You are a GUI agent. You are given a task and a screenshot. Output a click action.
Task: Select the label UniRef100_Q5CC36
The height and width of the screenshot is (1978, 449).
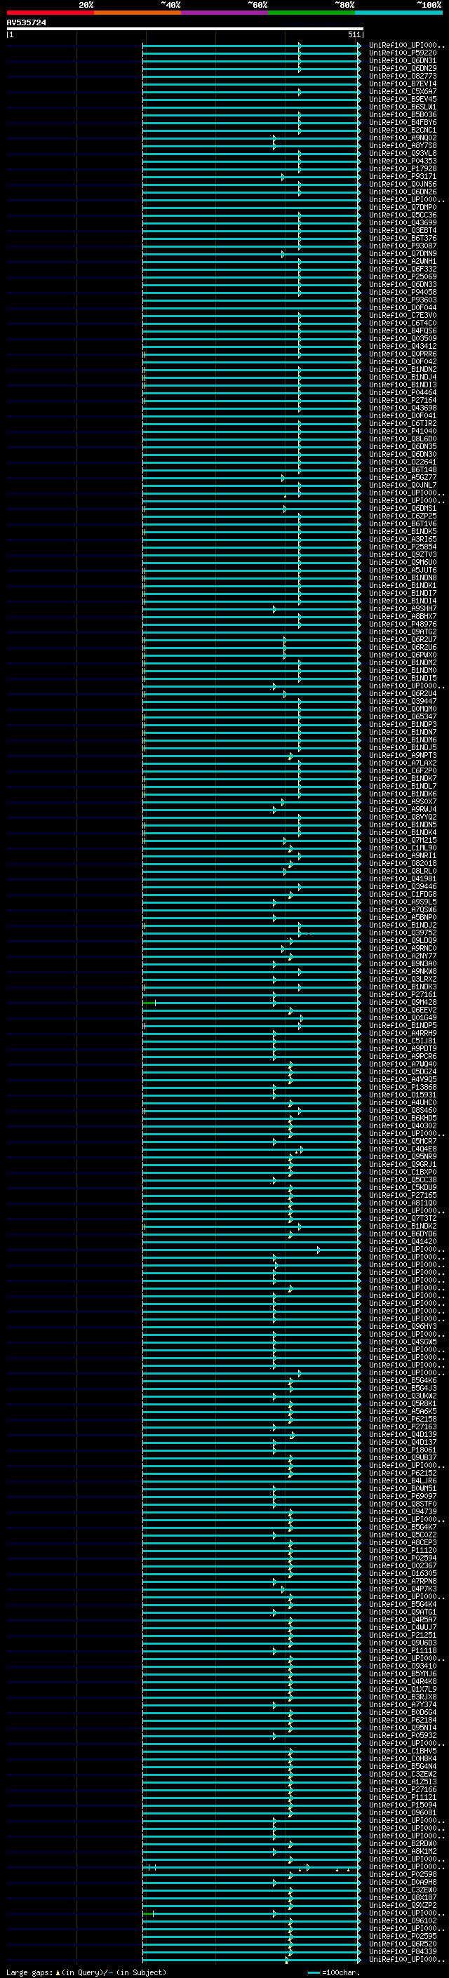point(403,216)
